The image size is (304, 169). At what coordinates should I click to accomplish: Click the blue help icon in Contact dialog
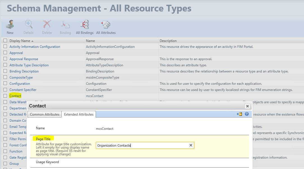pos(247,114)
